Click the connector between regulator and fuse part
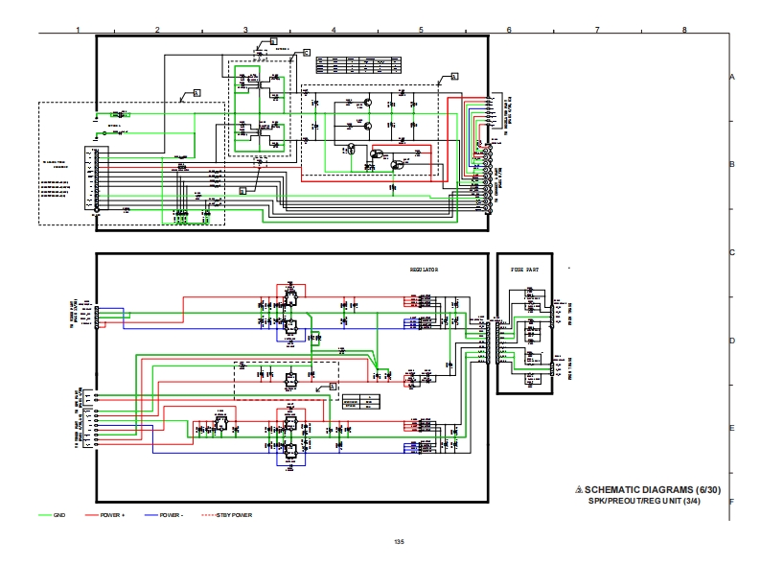Screen dimensions: 760x565 (x=490, y=341)
